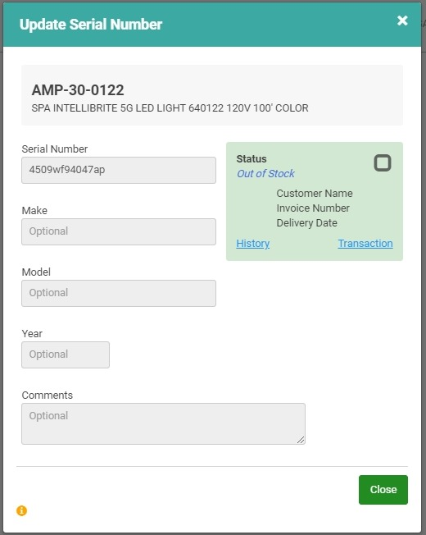426x535 pixels.
Task: Click the Delivery Date label
Action: click(x=306, y=223)
